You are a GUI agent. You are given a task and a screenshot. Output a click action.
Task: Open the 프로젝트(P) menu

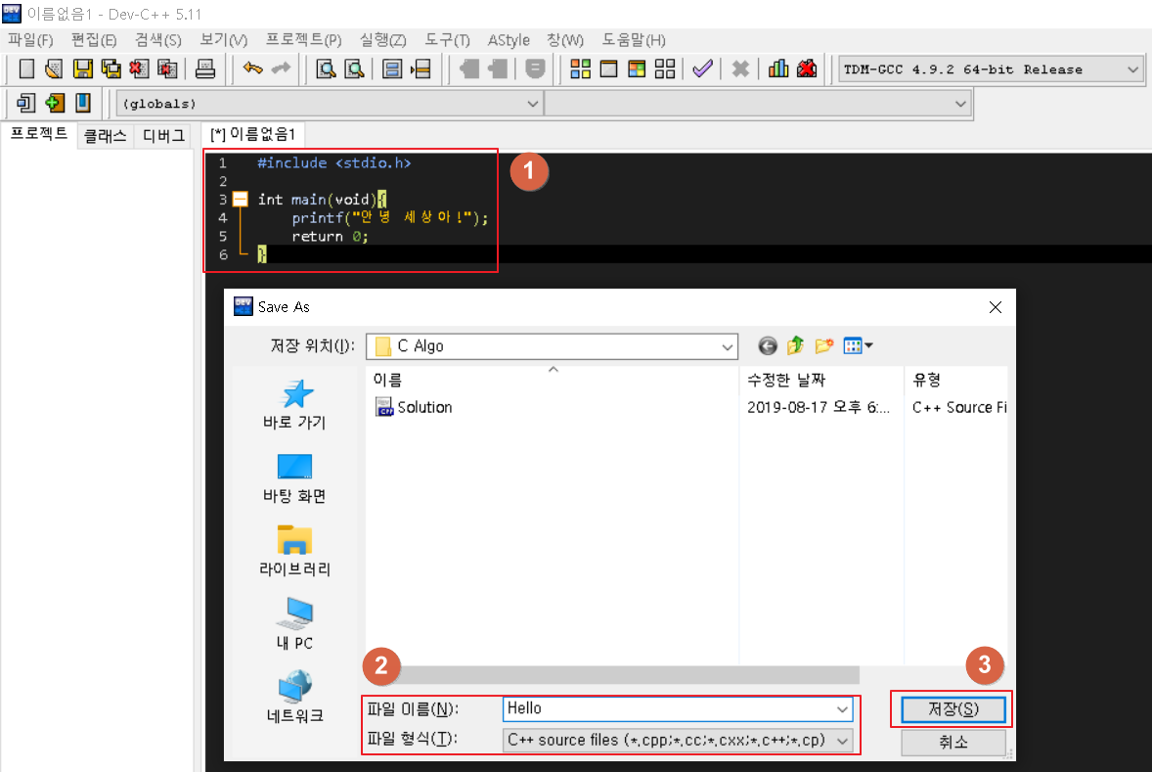[303, 40]
